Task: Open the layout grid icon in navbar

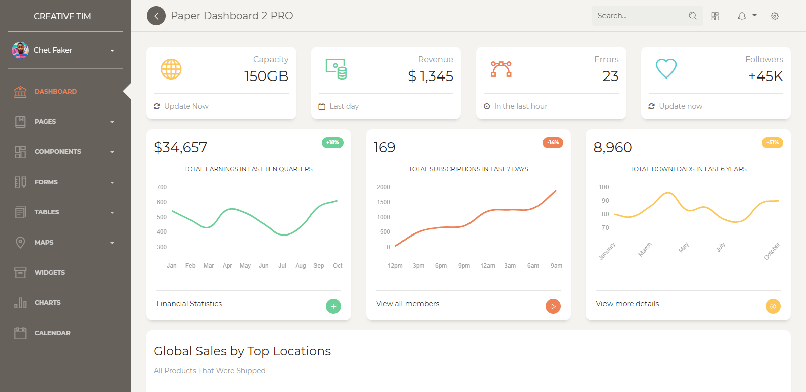Action: (x=715, y=16)
